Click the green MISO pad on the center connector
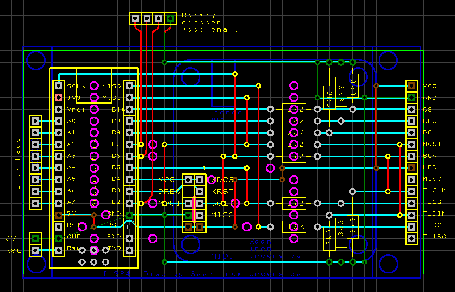Screen dimensions: 455x292 click(x=188, y=215)
